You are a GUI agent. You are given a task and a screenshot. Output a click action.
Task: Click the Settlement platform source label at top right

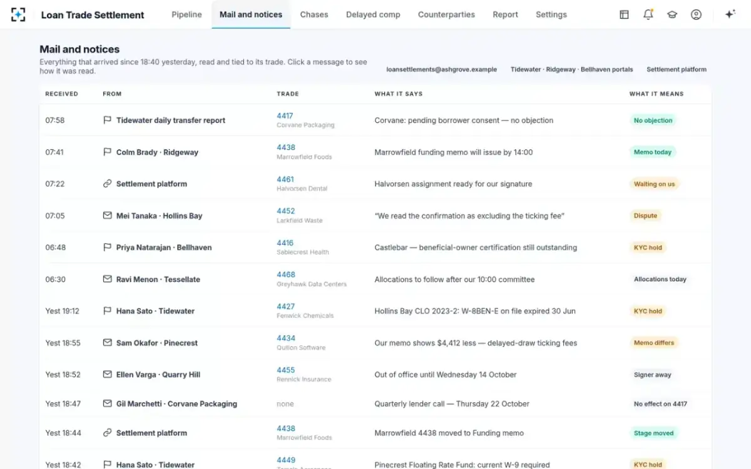tap(677, 69)
